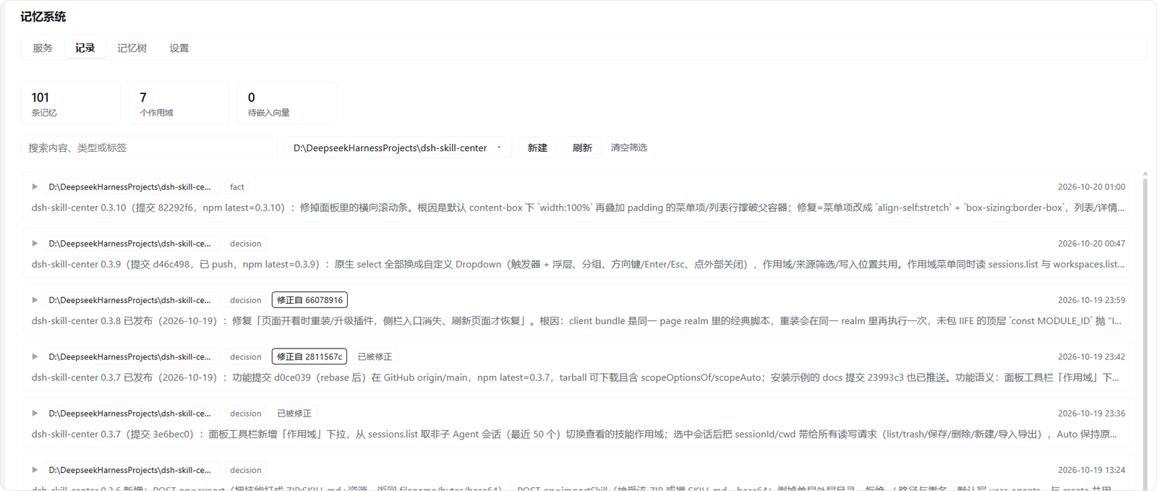Image resolution: width=1157 pixels, height=491 pixels.
Task: Click the timestamp 2026-10-19 23:42
Action: pyautogui.click(x=1091, y=356)
